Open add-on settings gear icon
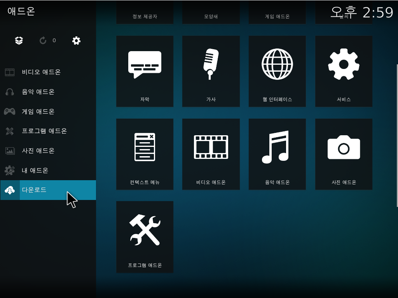This screenshot has width=398, height=298. coord(77,40)
